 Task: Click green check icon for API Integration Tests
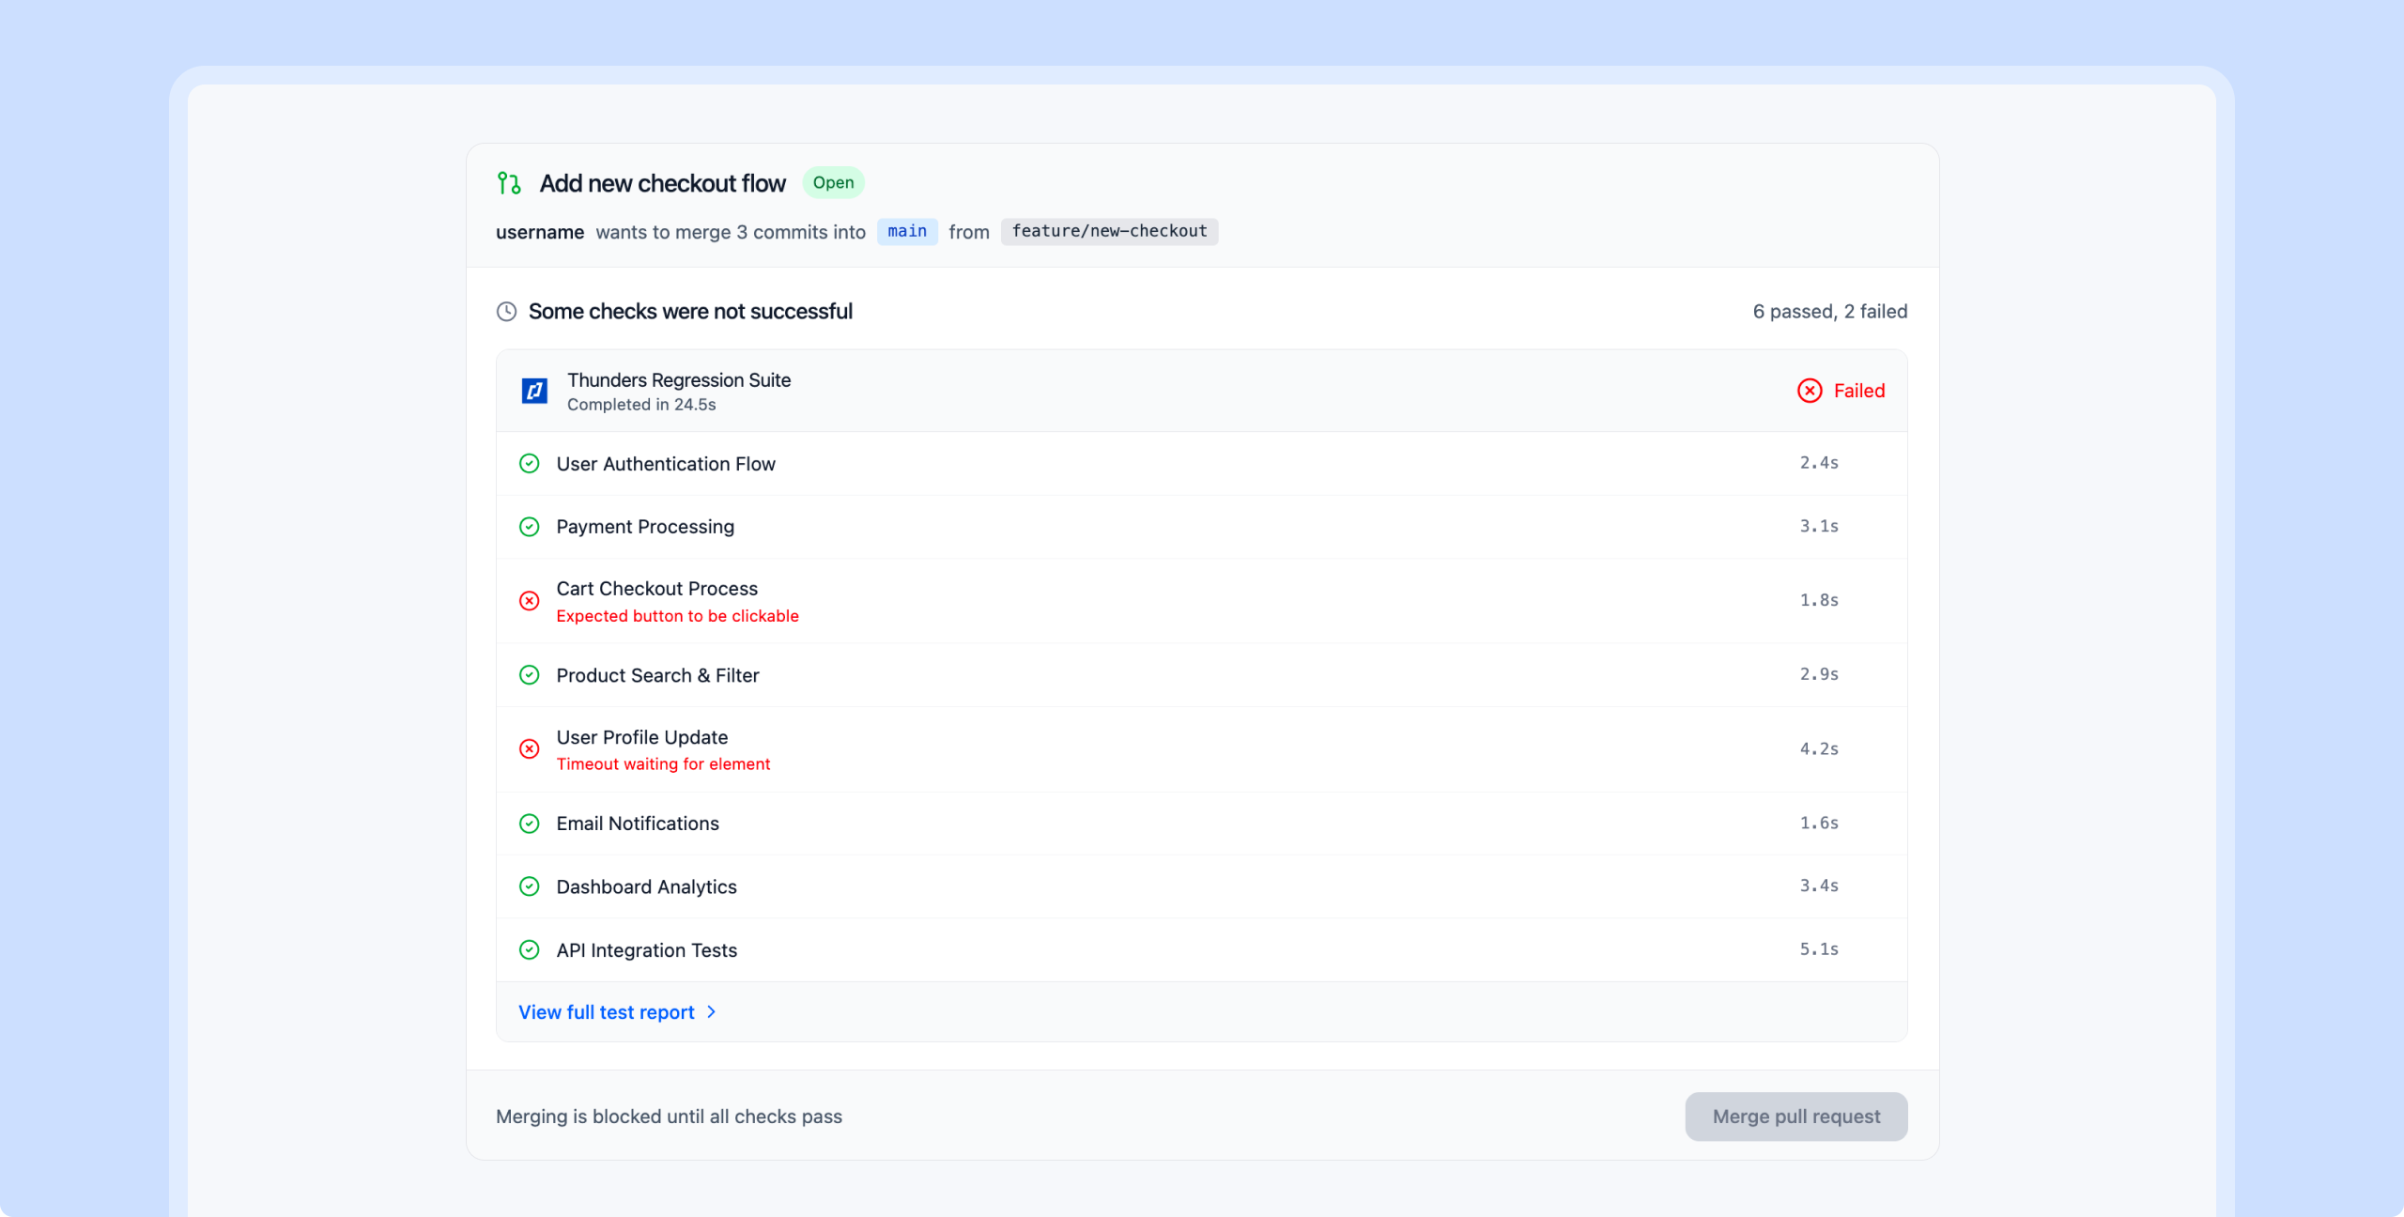click(530, 950)
